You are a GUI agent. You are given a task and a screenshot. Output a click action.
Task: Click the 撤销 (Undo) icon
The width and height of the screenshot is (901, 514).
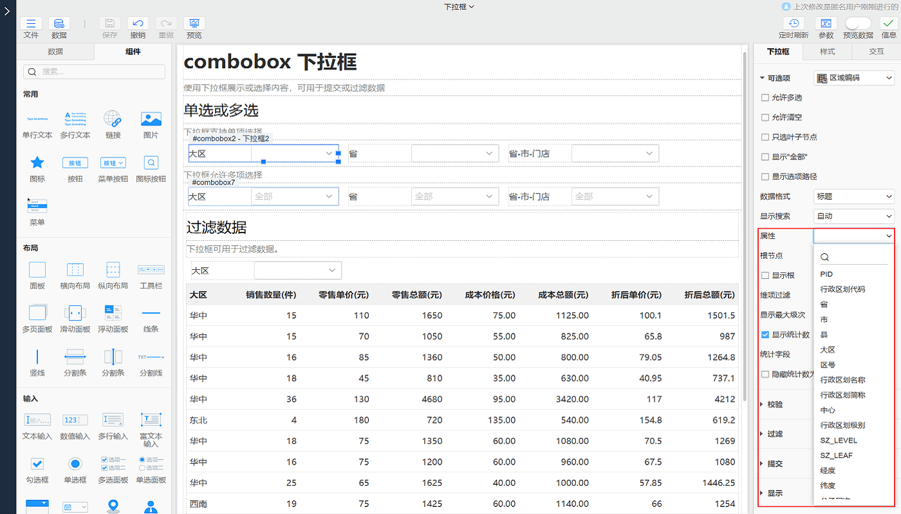138,24
